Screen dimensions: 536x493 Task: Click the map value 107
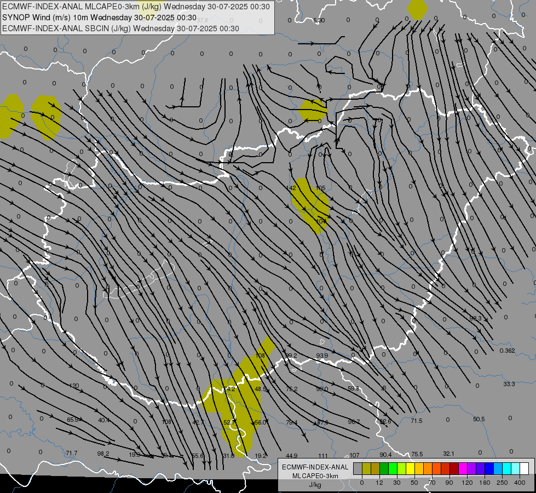coord(354,455)
